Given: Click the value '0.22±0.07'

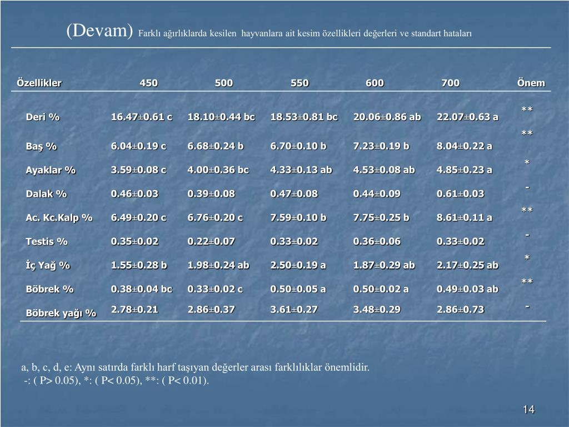Looking at the screenshot, I should coord(211,241).
